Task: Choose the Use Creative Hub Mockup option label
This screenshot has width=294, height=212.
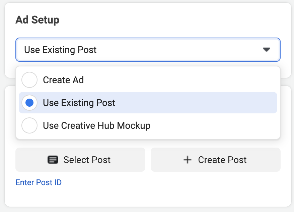Action: coord(96,125)
